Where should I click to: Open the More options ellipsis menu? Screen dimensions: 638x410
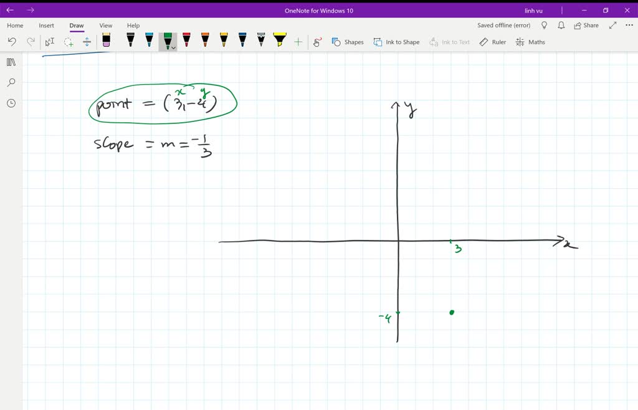pos(629,25)
